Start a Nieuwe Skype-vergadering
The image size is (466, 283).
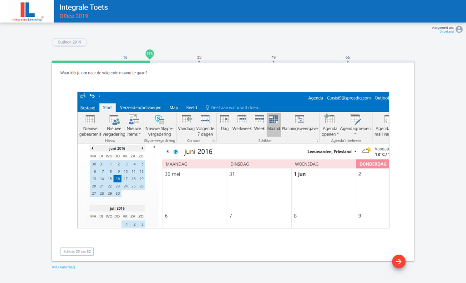click(159, 120)
